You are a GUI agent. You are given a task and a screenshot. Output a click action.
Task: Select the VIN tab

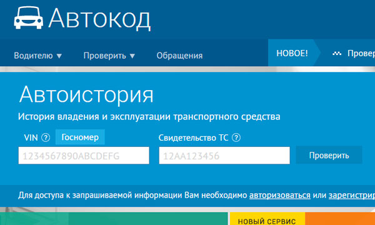(x=31, y=137)
